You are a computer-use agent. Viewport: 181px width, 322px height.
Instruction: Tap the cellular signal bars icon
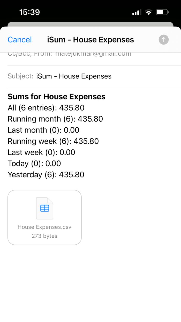[x=137, y=12]
